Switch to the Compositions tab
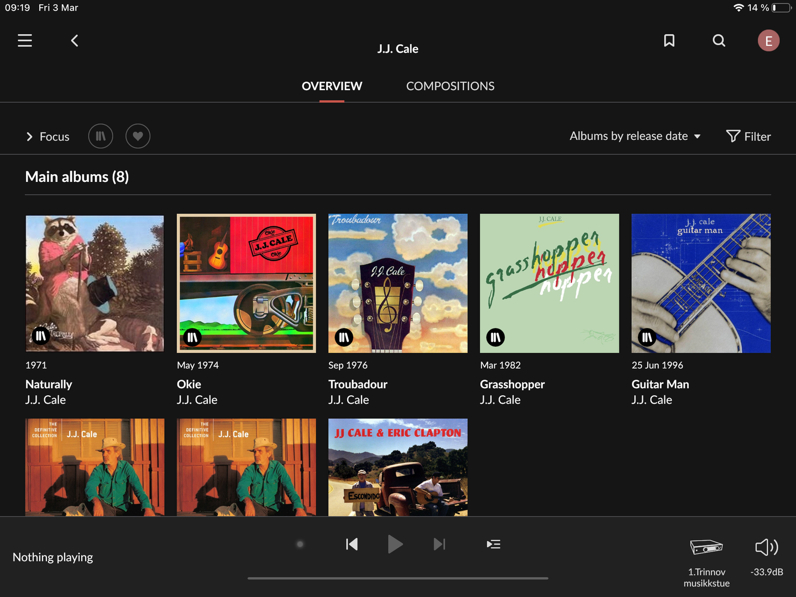796x597 pixels. click(x=451, y=86)
